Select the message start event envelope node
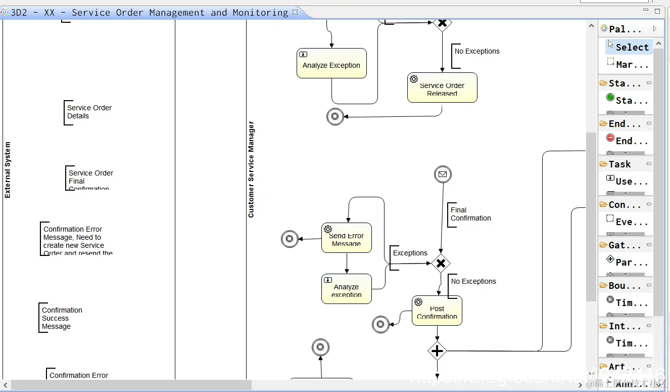Image resolution: width=670 pixels, height=392 pixels. pyautogui.click(x=443, y=175)
